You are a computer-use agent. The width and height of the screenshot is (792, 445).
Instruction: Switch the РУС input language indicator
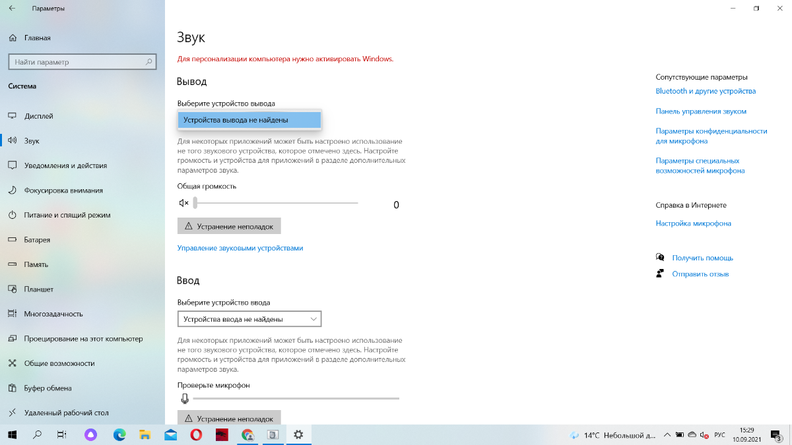[720, 435]
